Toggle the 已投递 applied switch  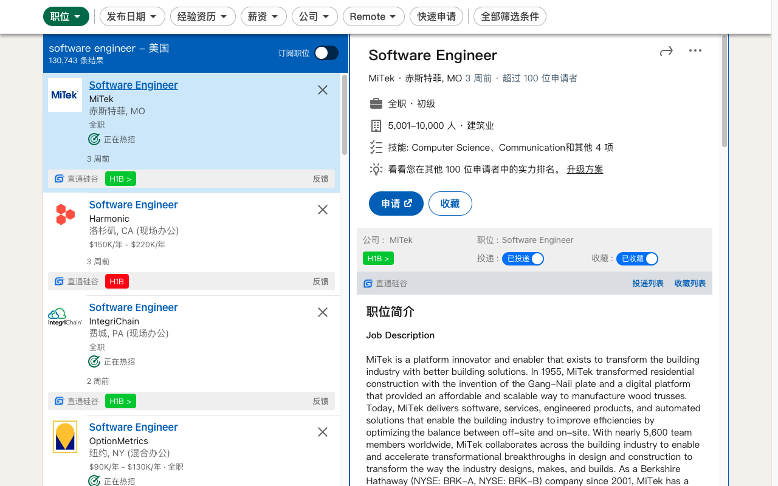[523, 259]
